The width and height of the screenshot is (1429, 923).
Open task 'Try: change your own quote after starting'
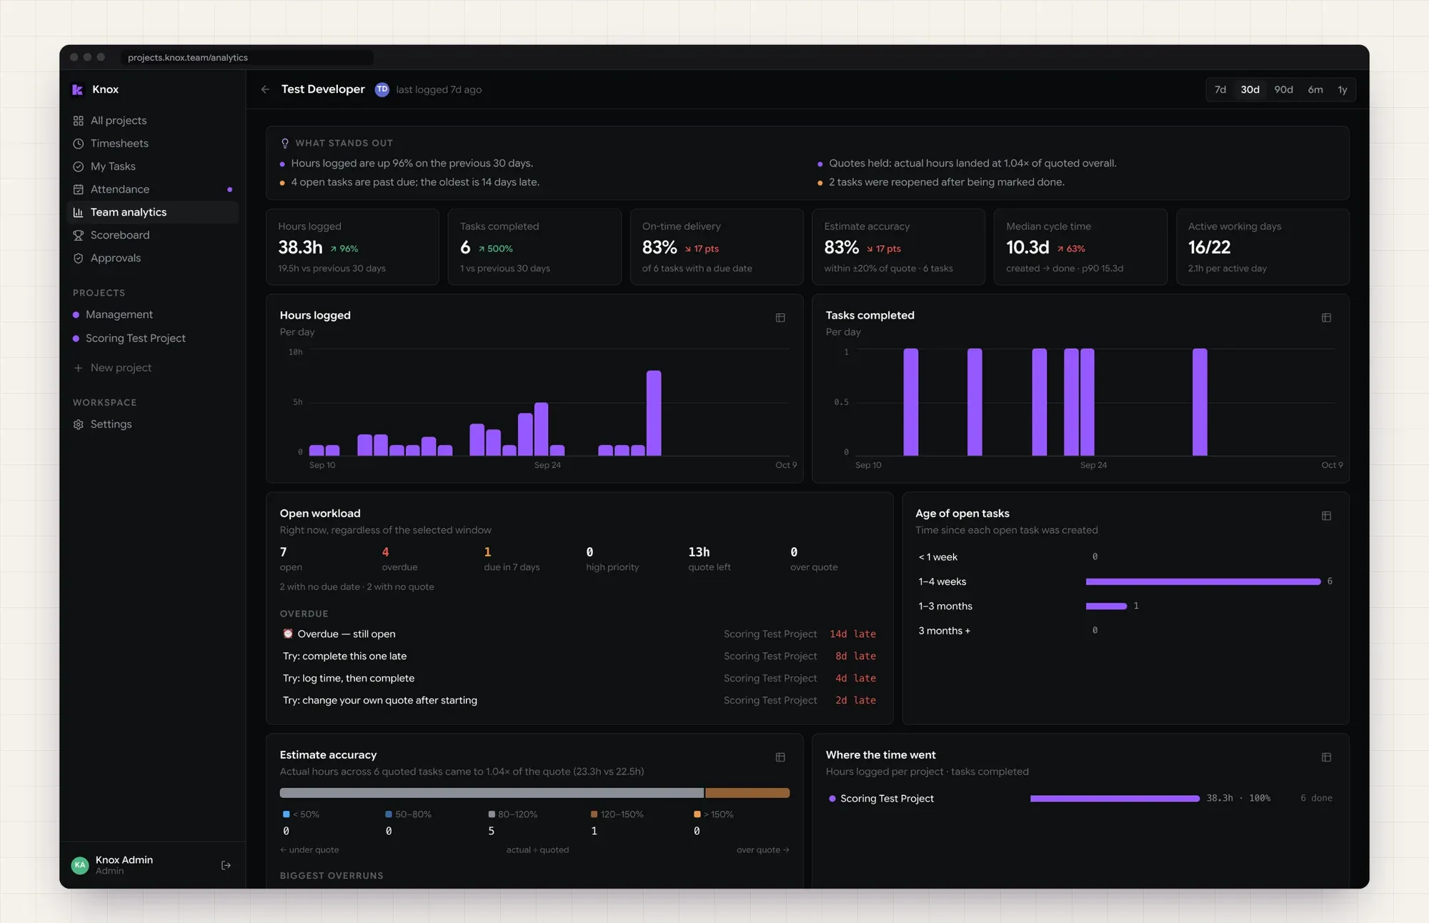(x=579, y=700)
